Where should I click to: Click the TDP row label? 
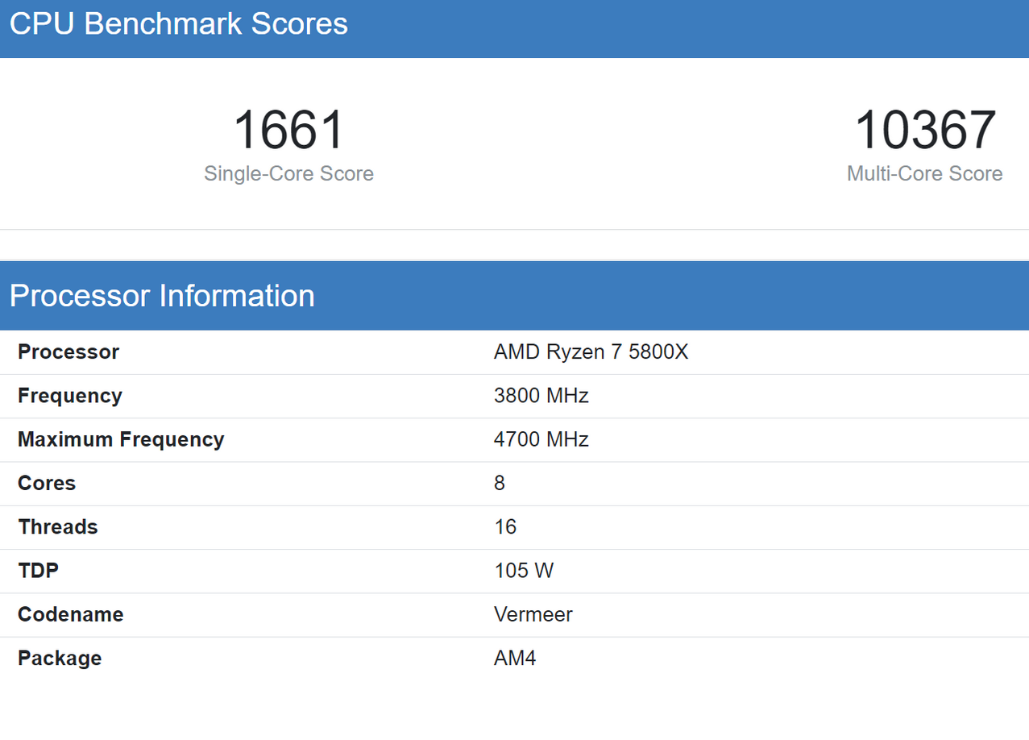[39, 571]
